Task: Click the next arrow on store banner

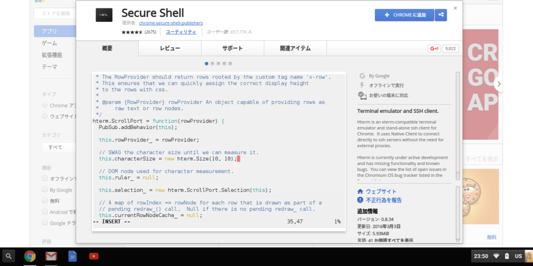Action: pyautogui.click(x=498, y=84)
